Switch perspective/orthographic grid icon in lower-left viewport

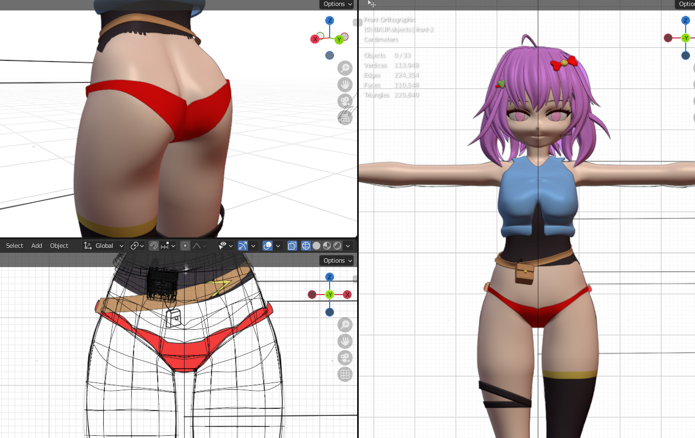(345, 374)
